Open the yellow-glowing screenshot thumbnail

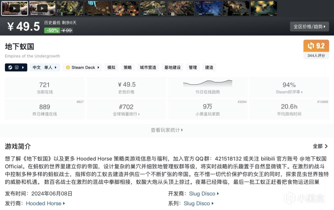coord(264,8)
